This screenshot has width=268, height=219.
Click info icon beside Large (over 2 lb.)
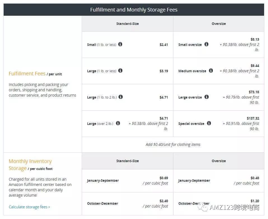click(118, 123)
